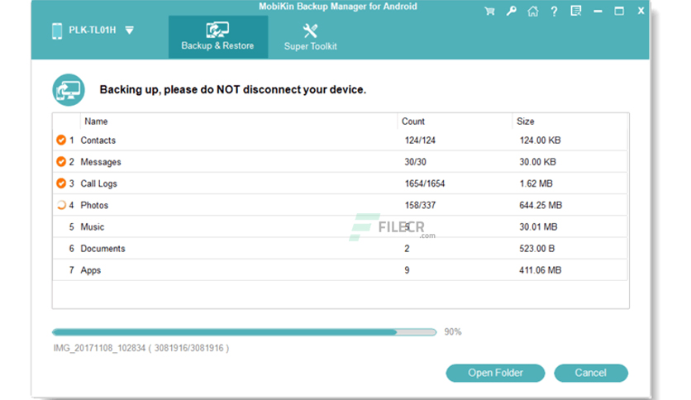The height and width of the screenshot is (400, 691).
Task: Click the Size column header
Action: click(526, 121)
